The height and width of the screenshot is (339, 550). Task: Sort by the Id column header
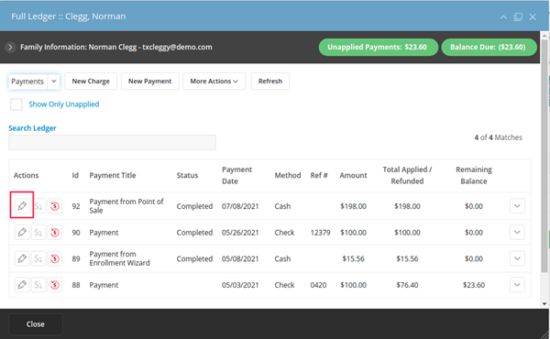(75, 175)
